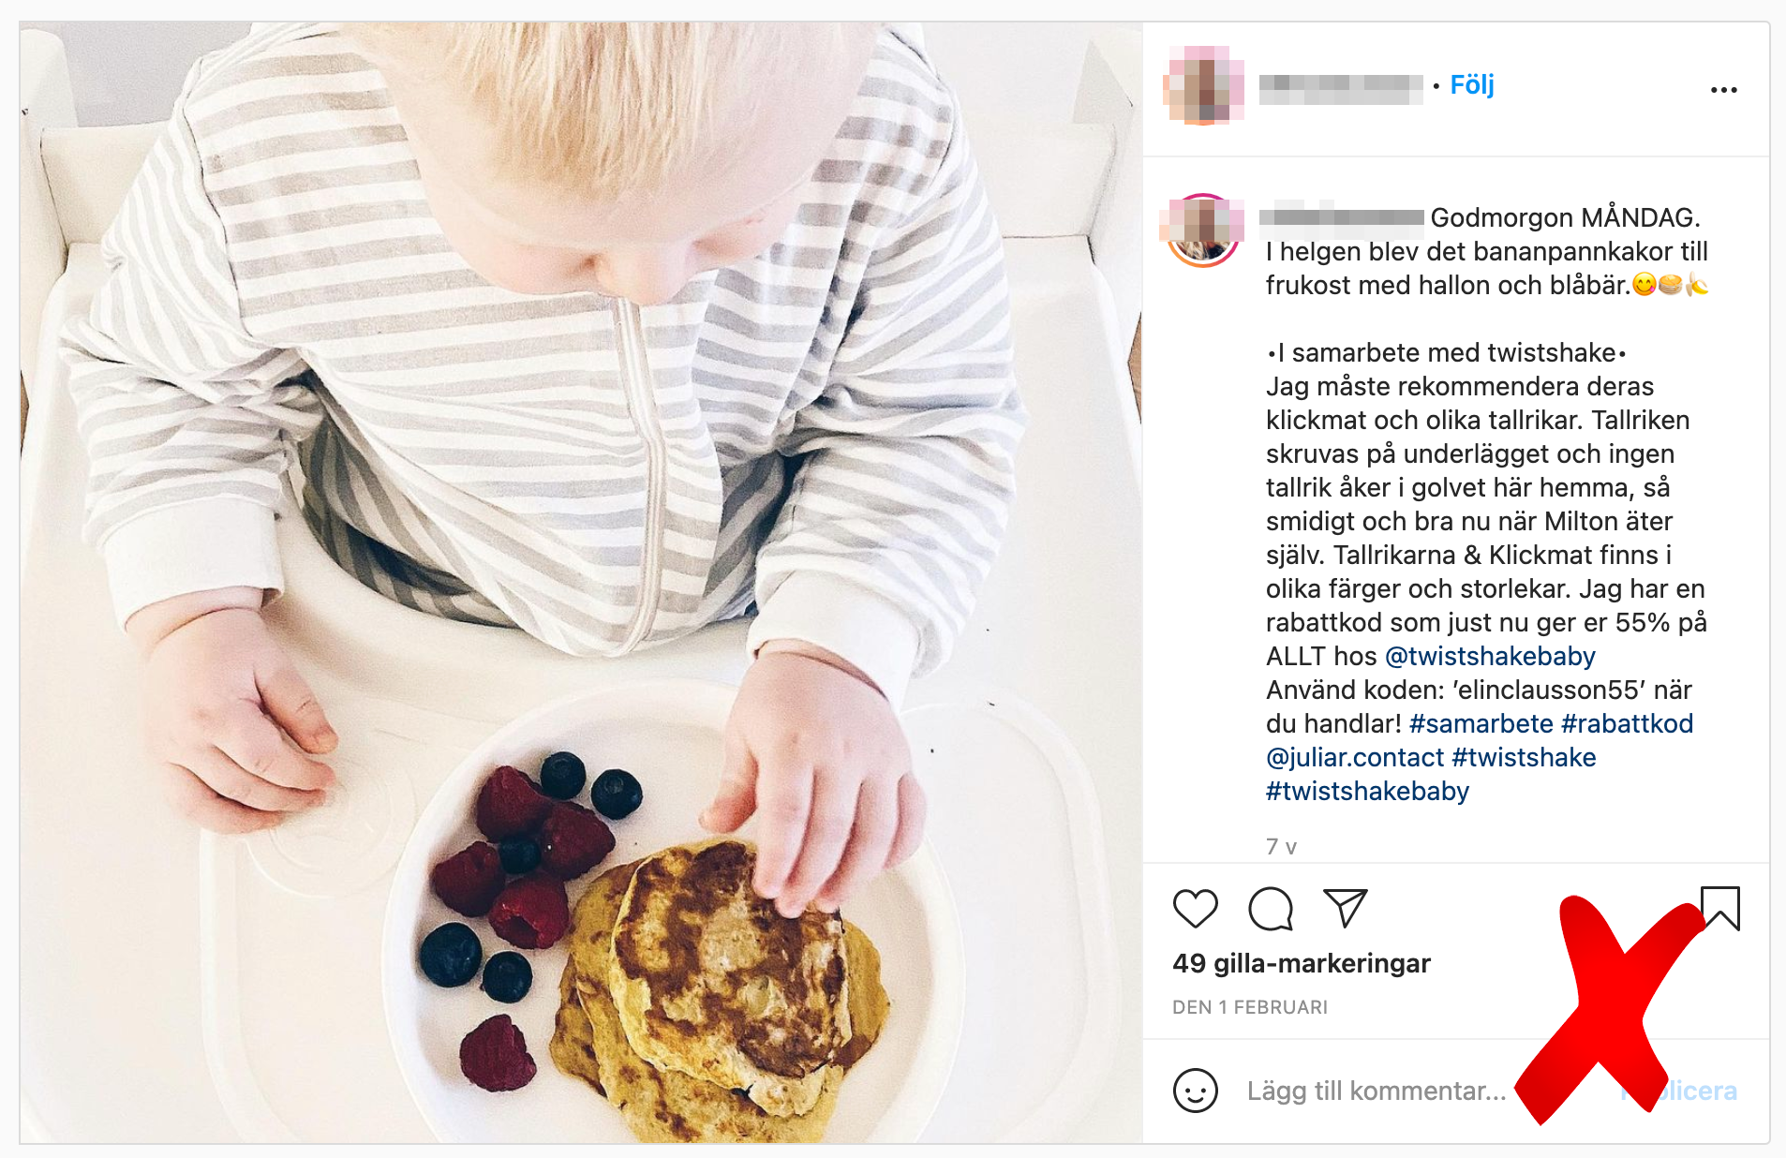Open the #twistshakebaby hashtag link
This screenshot has width=1786, height=1158.
[x=1367, y=791]
